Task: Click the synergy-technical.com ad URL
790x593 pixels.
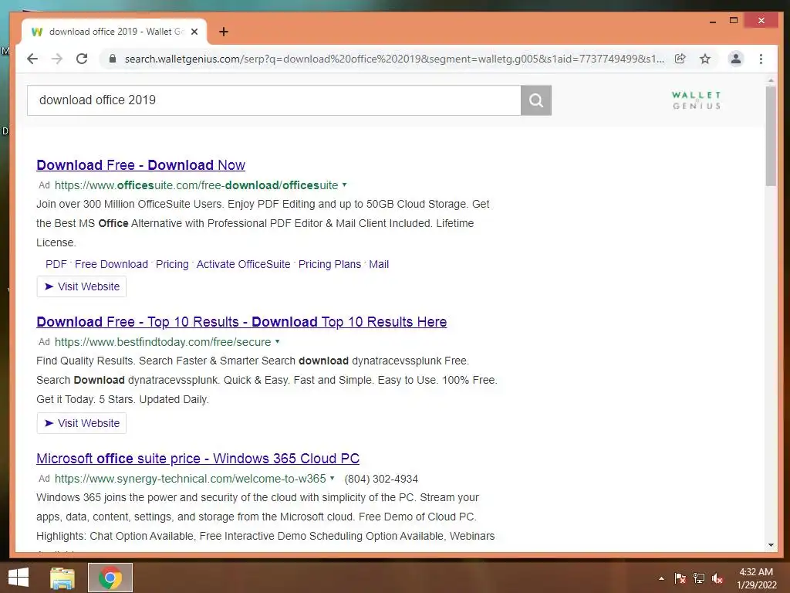Action: pos(190,479)
